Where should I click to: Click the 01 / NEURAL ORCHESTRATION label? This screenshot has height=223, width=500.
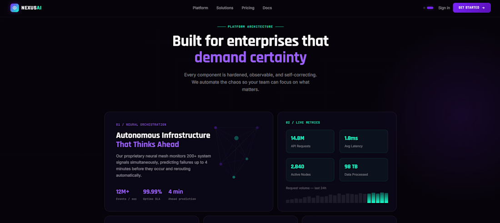(x=141, y=124)
